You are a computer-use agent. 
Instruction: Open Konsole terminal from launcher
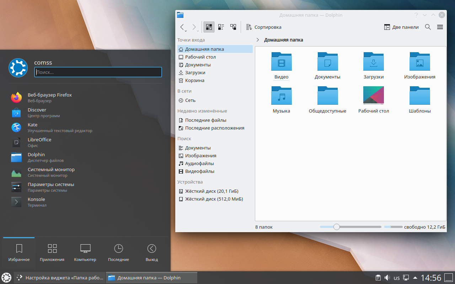[x=36, y=202]
